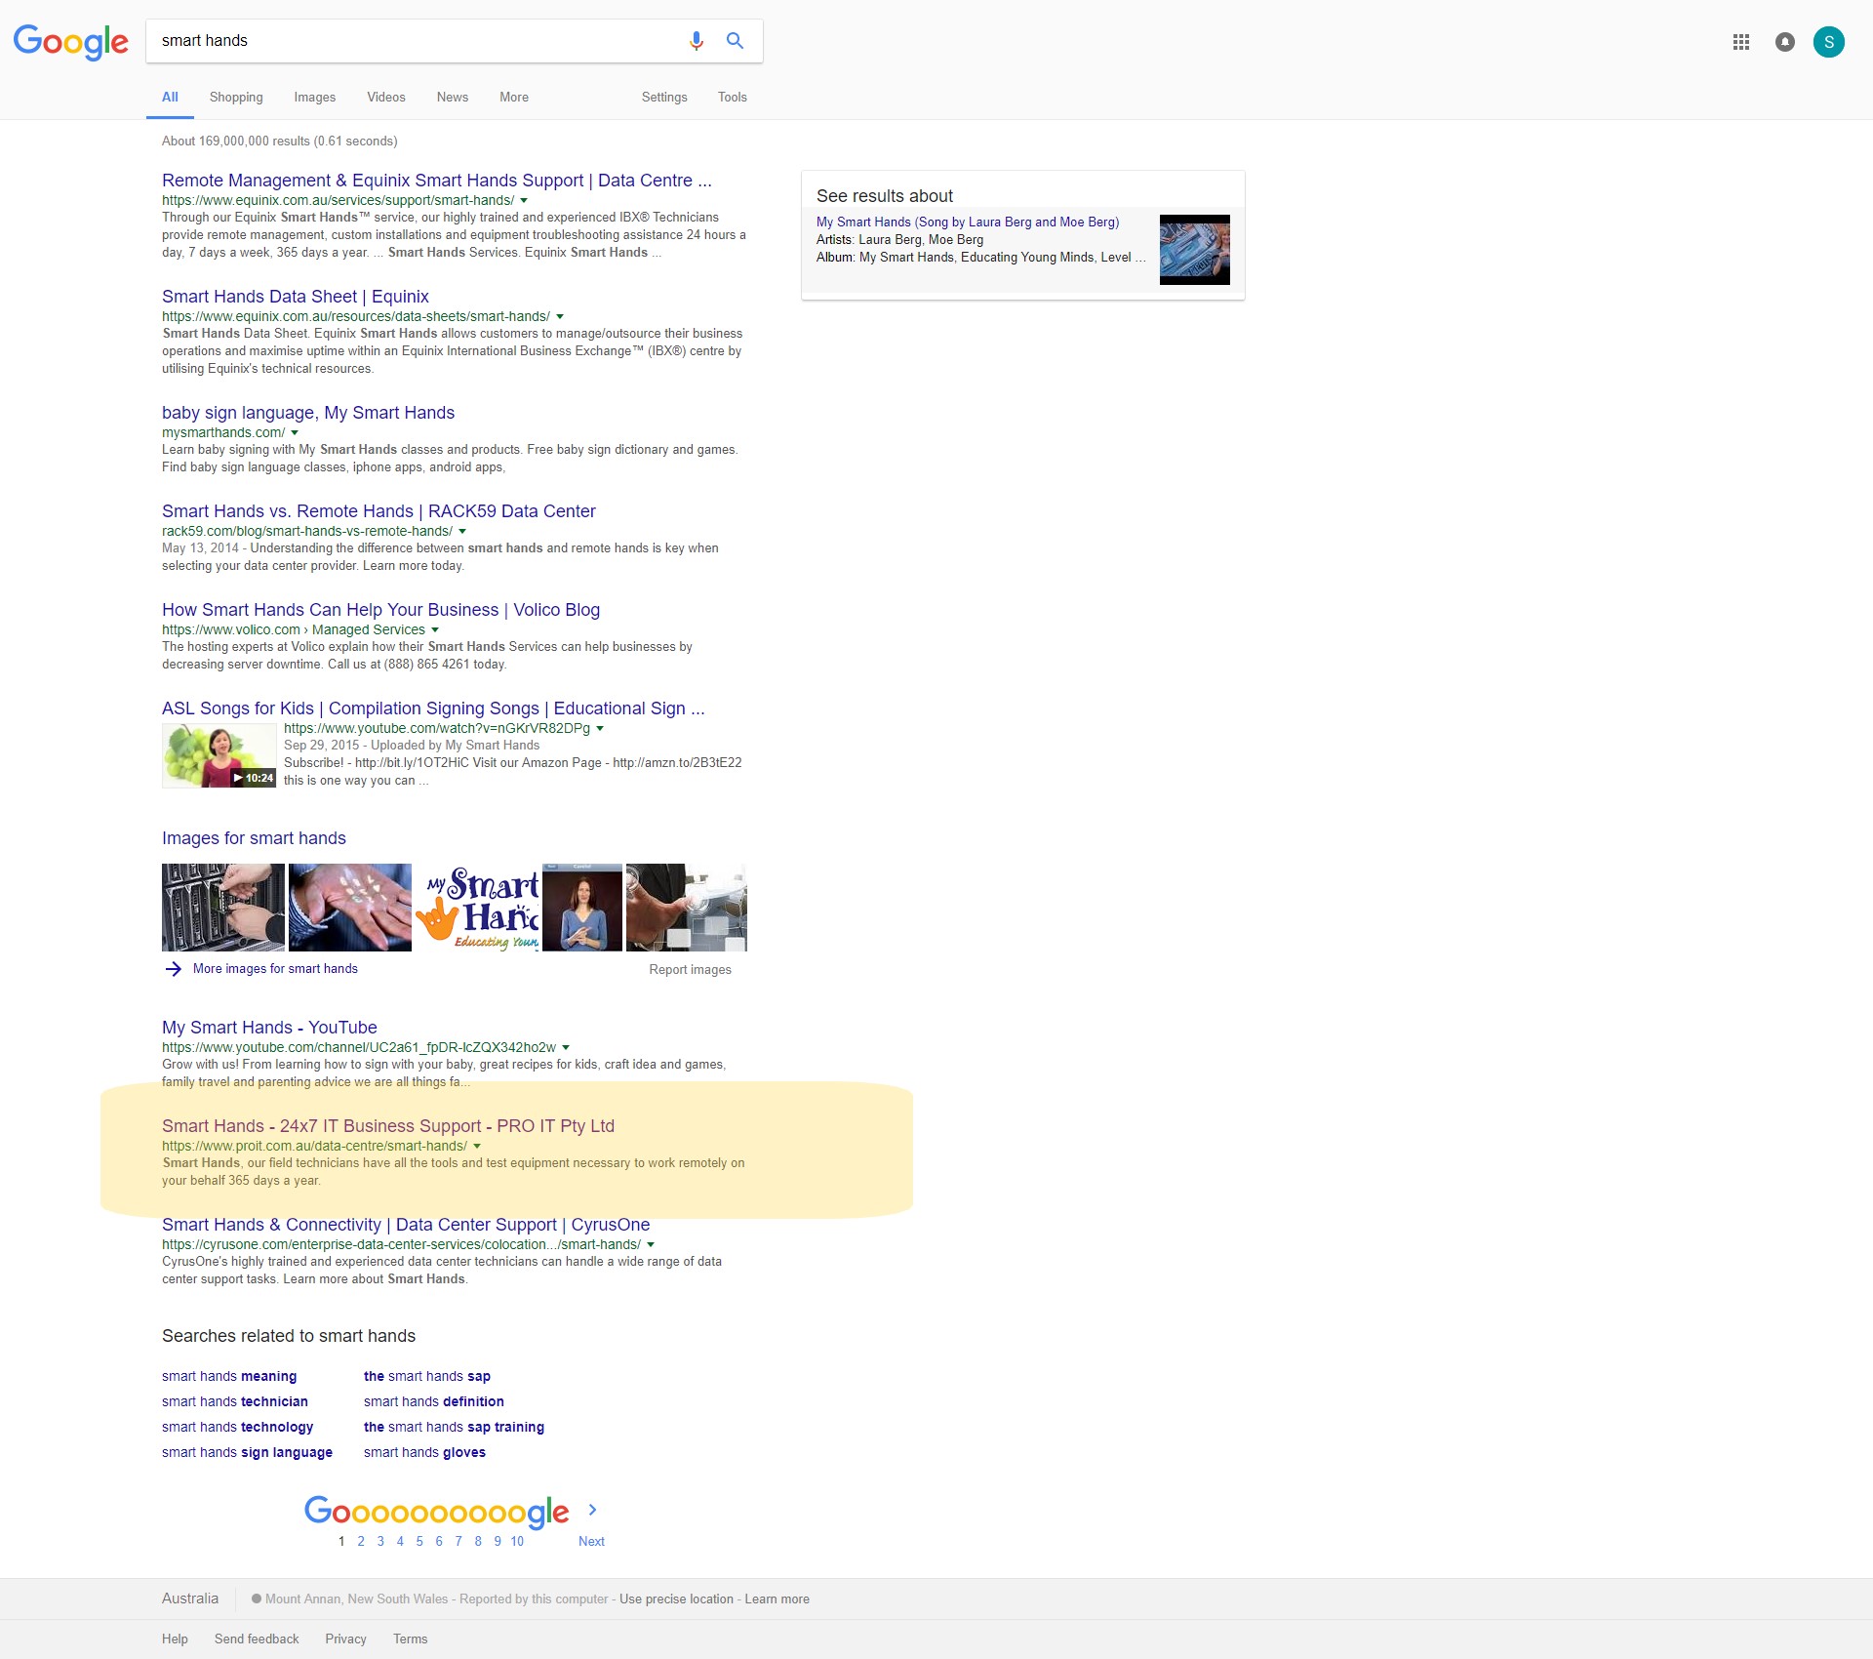Search related: smart hands meaning

point(229,1377)
